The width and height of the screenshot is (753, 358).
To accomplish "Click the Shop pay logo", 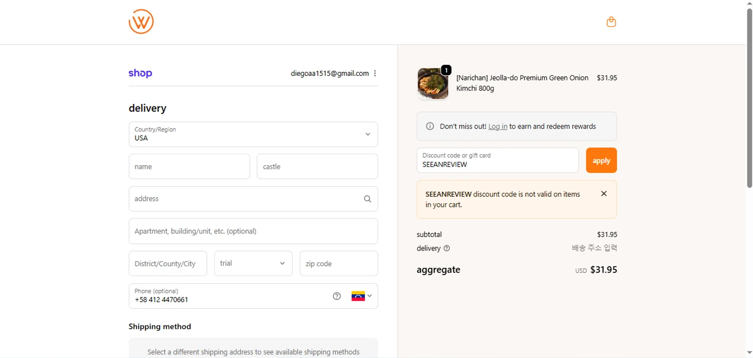I will pos(140,73).
